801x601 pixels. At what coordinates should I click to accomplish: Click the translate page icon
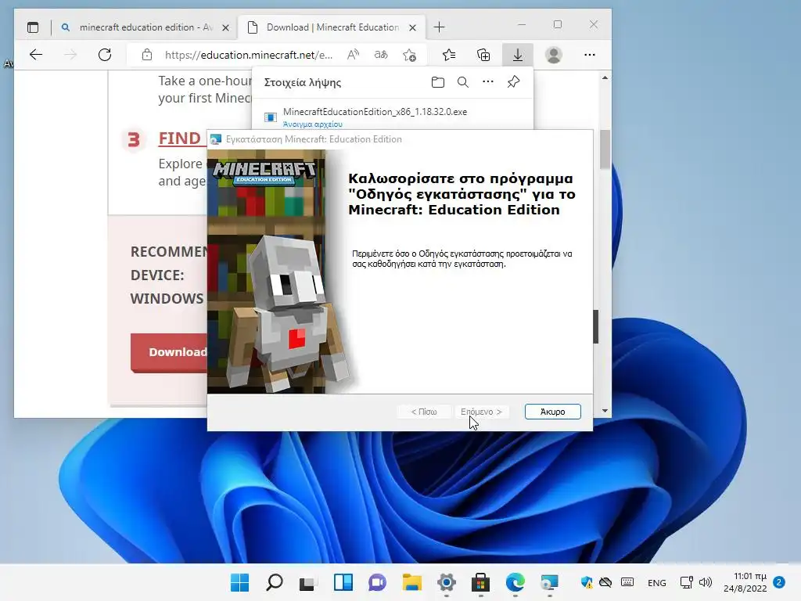381,55
